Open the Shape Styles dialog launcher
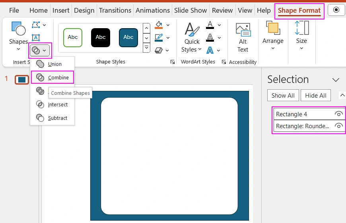Viewport: 346px width, 223px height. (173, 62)
